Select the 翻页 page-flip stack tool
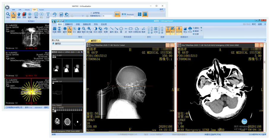Screen dimensions: 270x140 [65, 30]
